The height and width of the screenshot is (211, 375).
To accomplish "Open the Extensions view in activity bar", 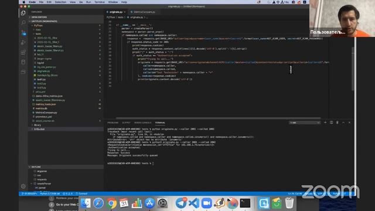I will click(x=23, y=52).
